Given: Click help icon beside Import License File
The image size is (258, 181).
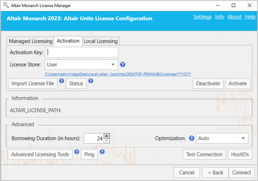Looking at the screenshot, I should [x=61, y=80].
